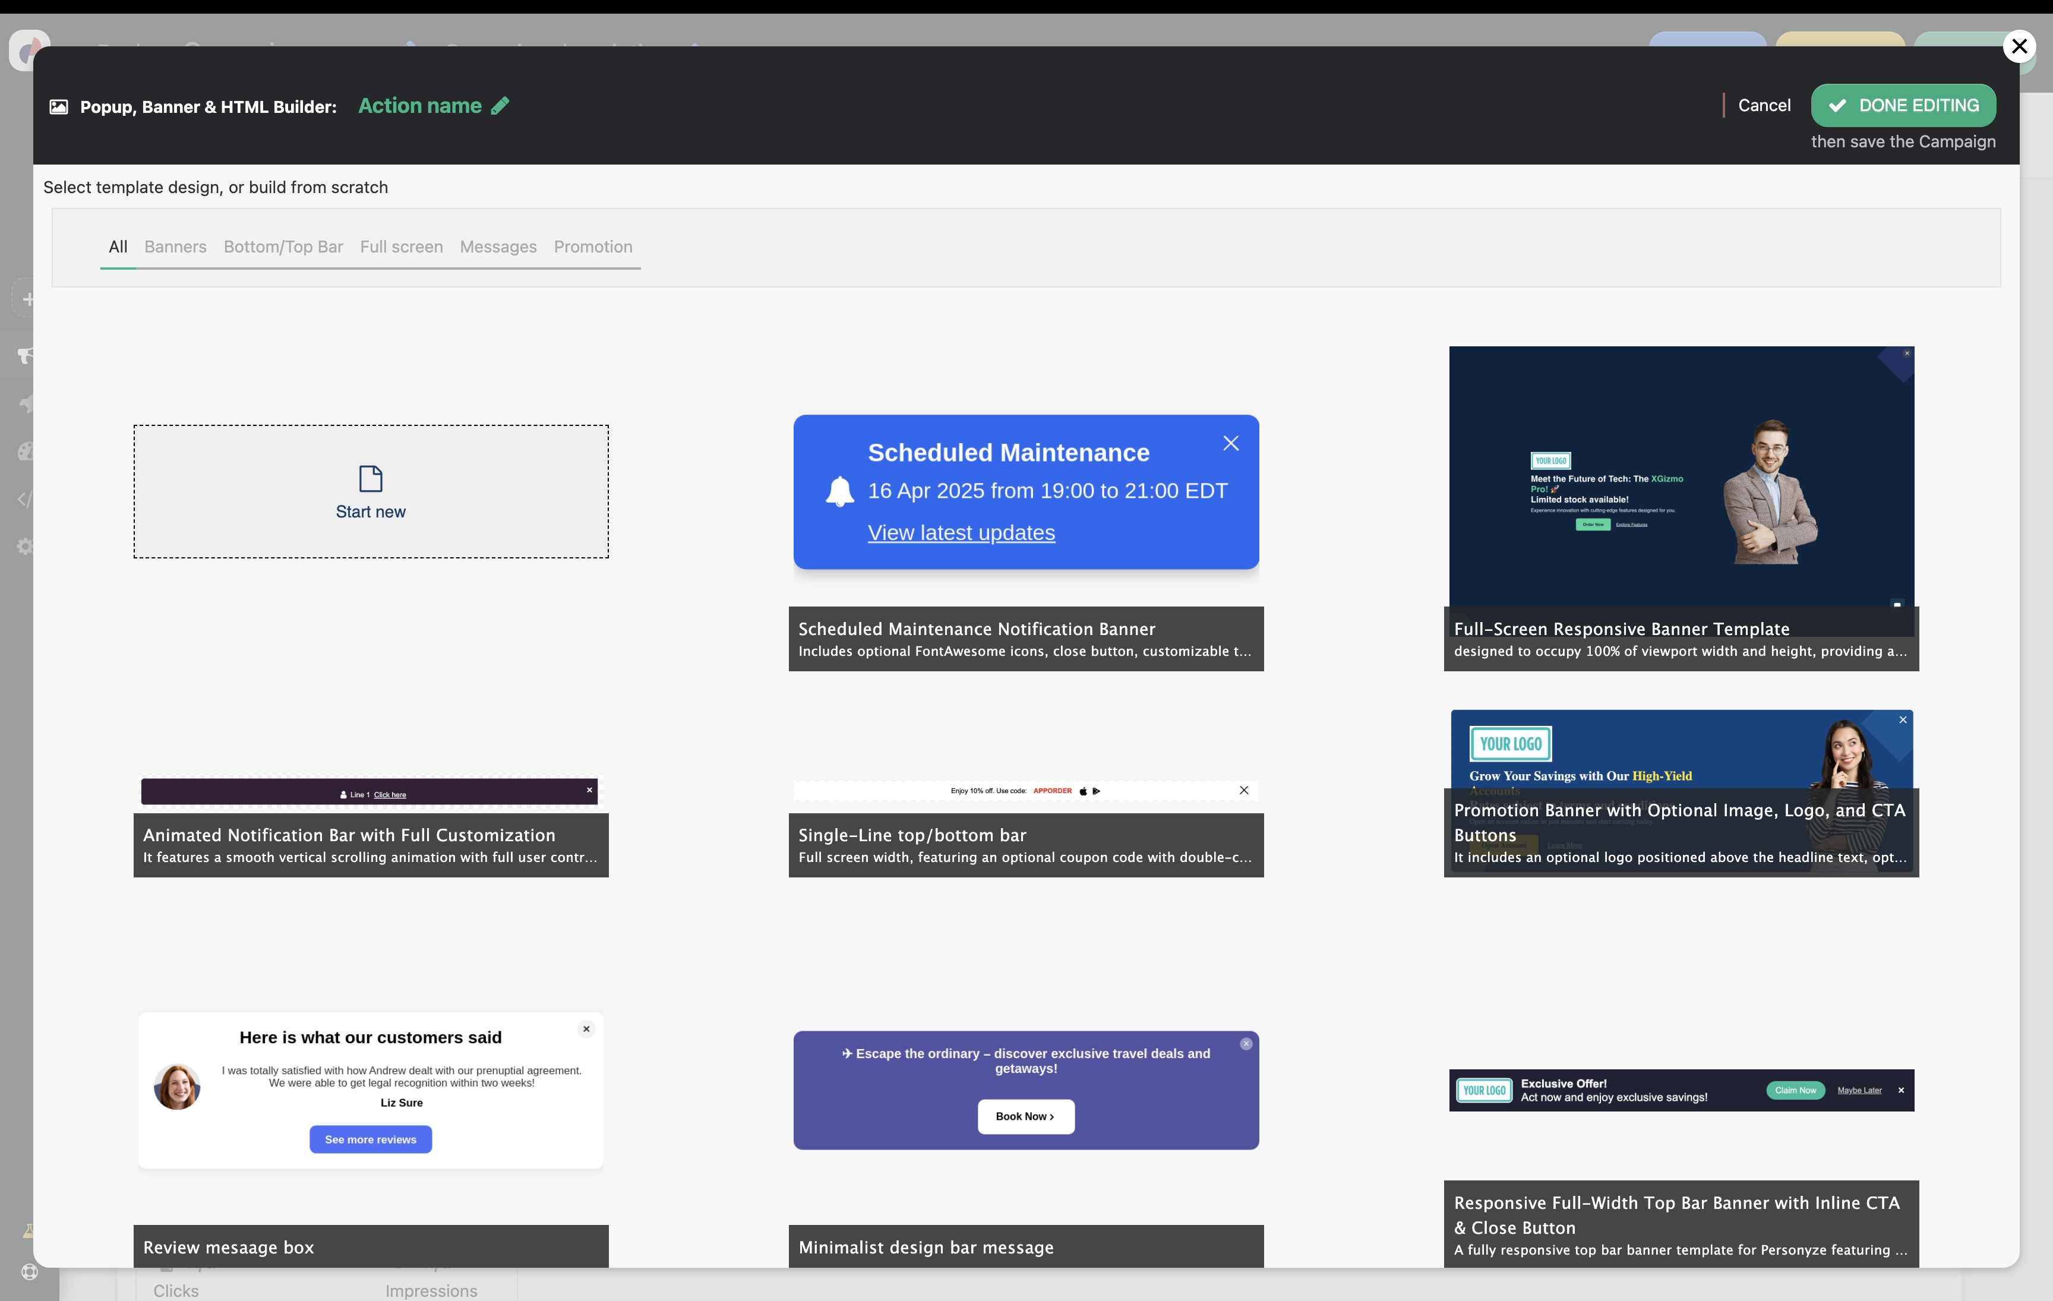
Task: Click the 'then save the Campaign' text
Action: pyautogui.click(x=1903, y=141)
